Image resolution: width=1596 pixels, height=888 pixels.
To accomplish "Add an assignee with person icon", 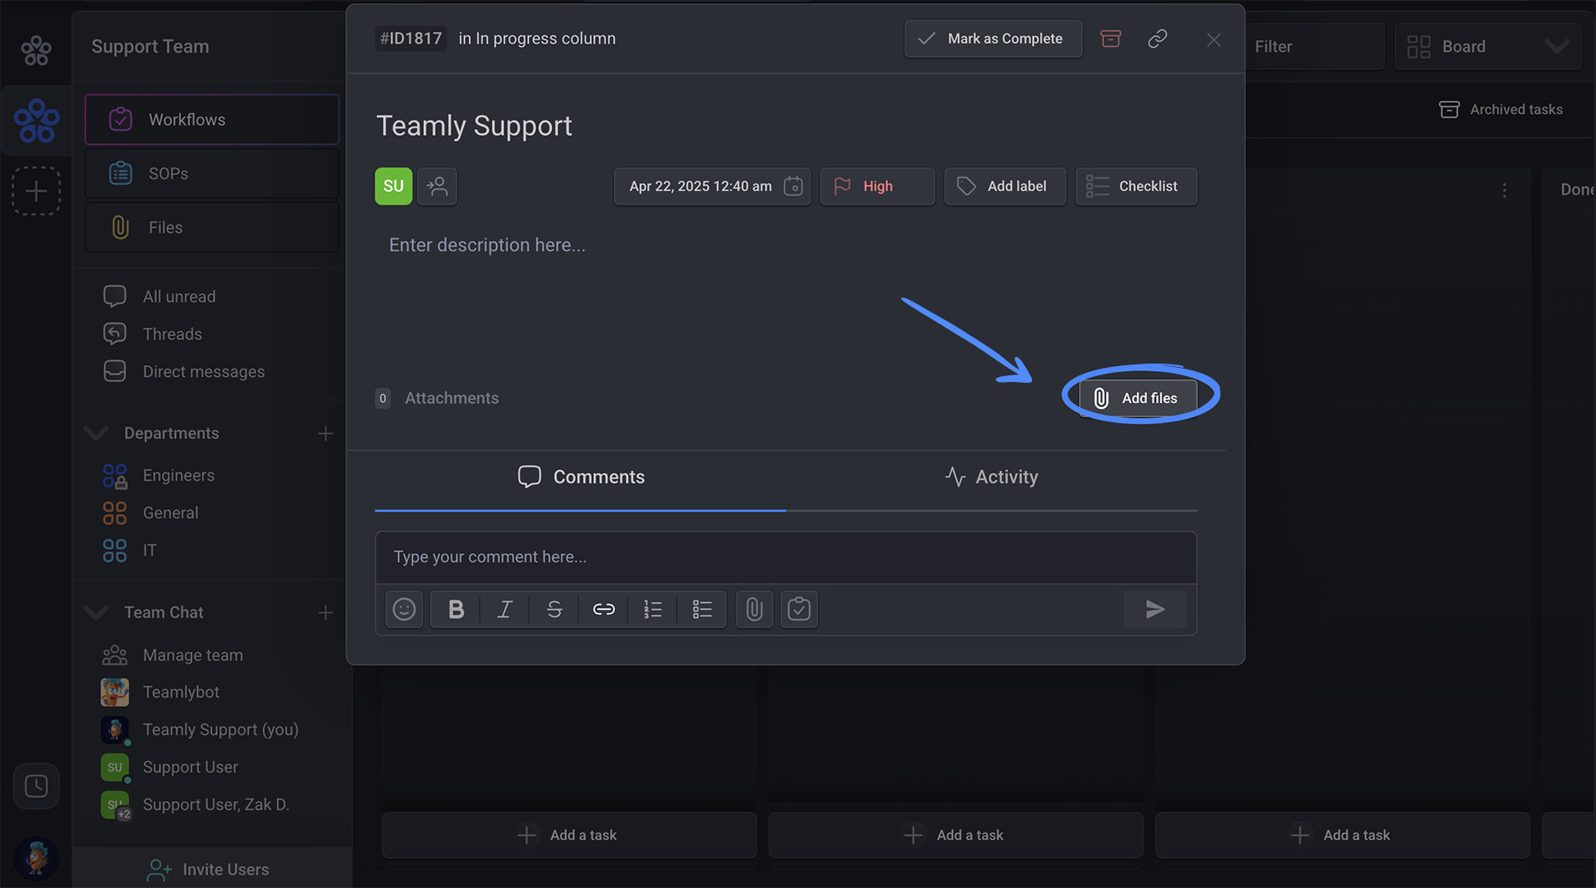I will click(436, 186).
